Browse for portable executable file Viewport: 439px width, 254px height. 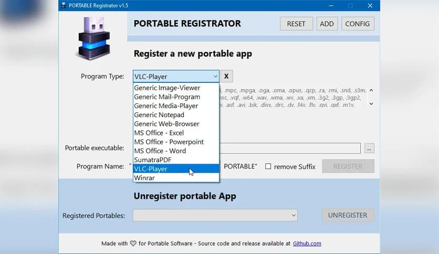(369, 149)
